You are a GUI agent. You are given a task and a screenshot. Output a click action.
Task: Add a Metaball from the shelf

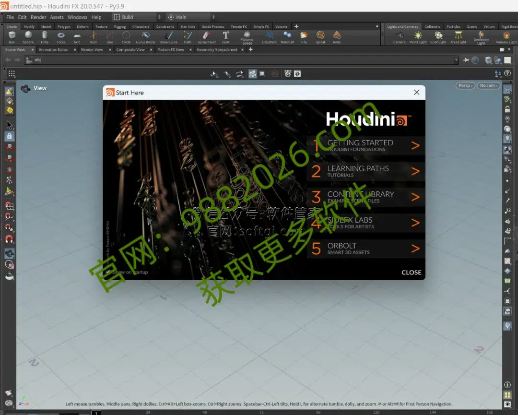tap(287, 37)
